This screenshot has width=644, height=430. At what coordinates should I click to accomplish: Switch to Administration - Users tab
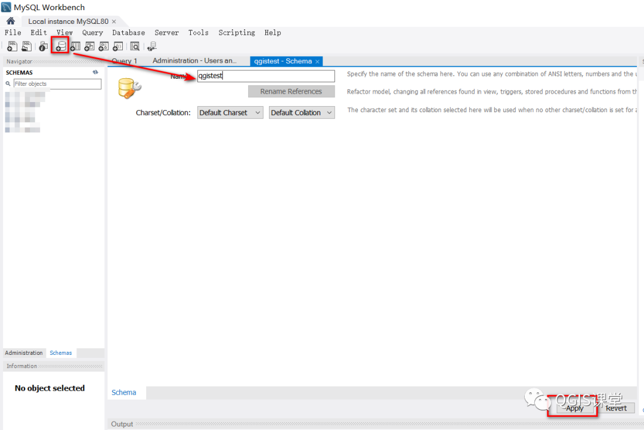click(x=194, y=61)
